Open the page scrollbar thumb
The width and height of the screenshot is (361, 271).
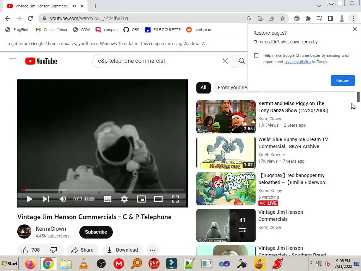358,97
